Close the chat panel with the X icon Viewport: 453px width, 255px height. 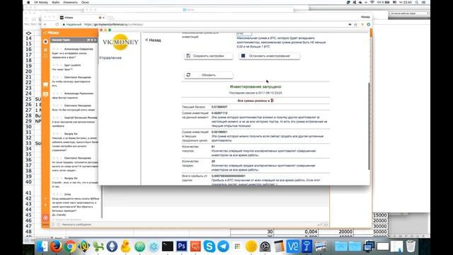click(x=96, y=40)
